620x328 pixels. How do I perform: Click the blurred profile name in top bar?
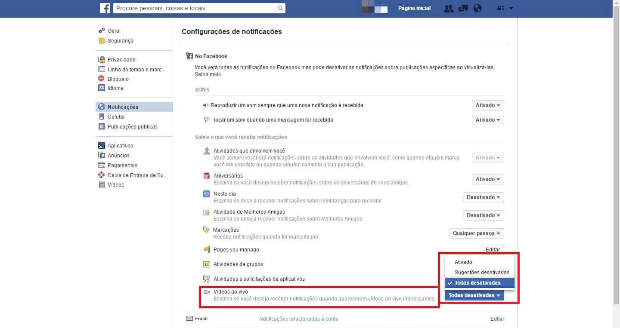pyautogui.click(x=375, y=7)
